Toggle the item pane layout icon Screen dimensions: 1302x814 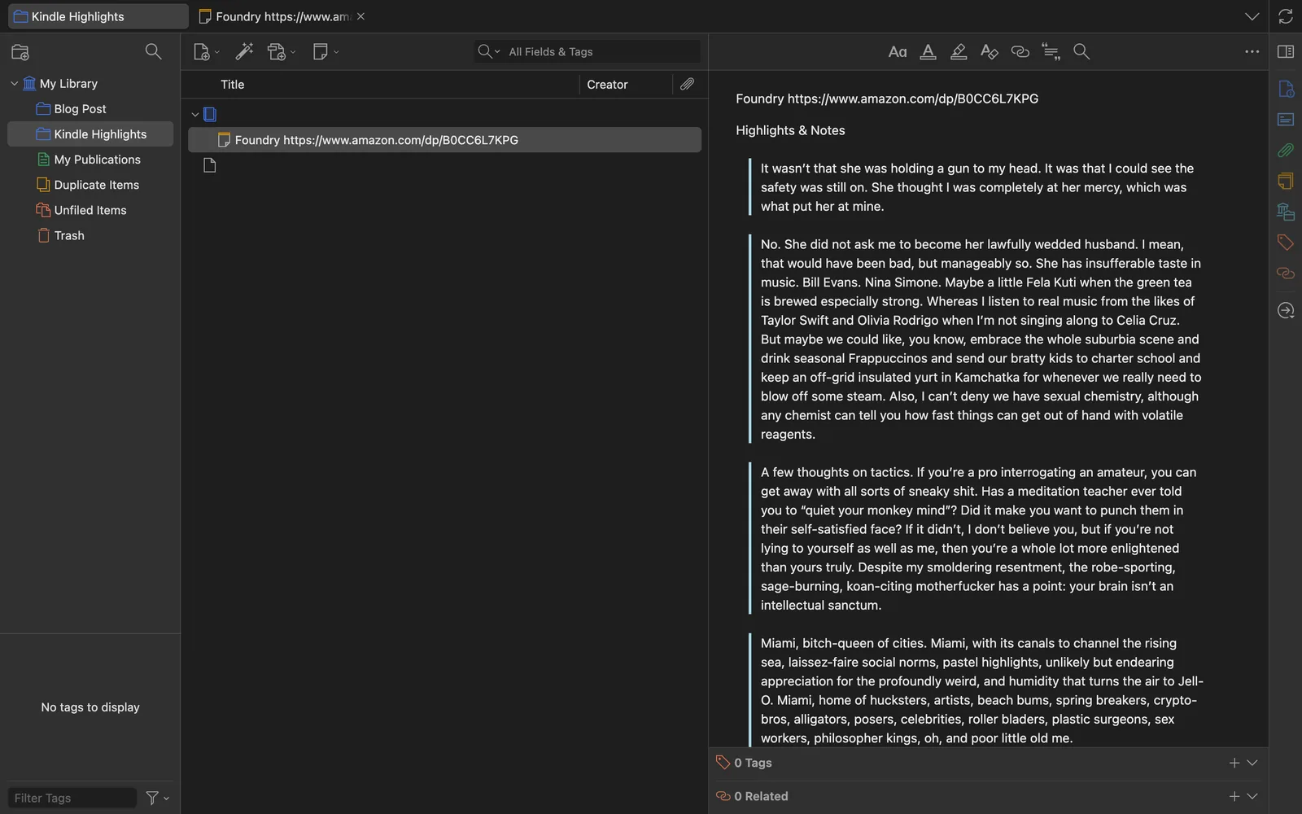click(x=1286, y=52)
